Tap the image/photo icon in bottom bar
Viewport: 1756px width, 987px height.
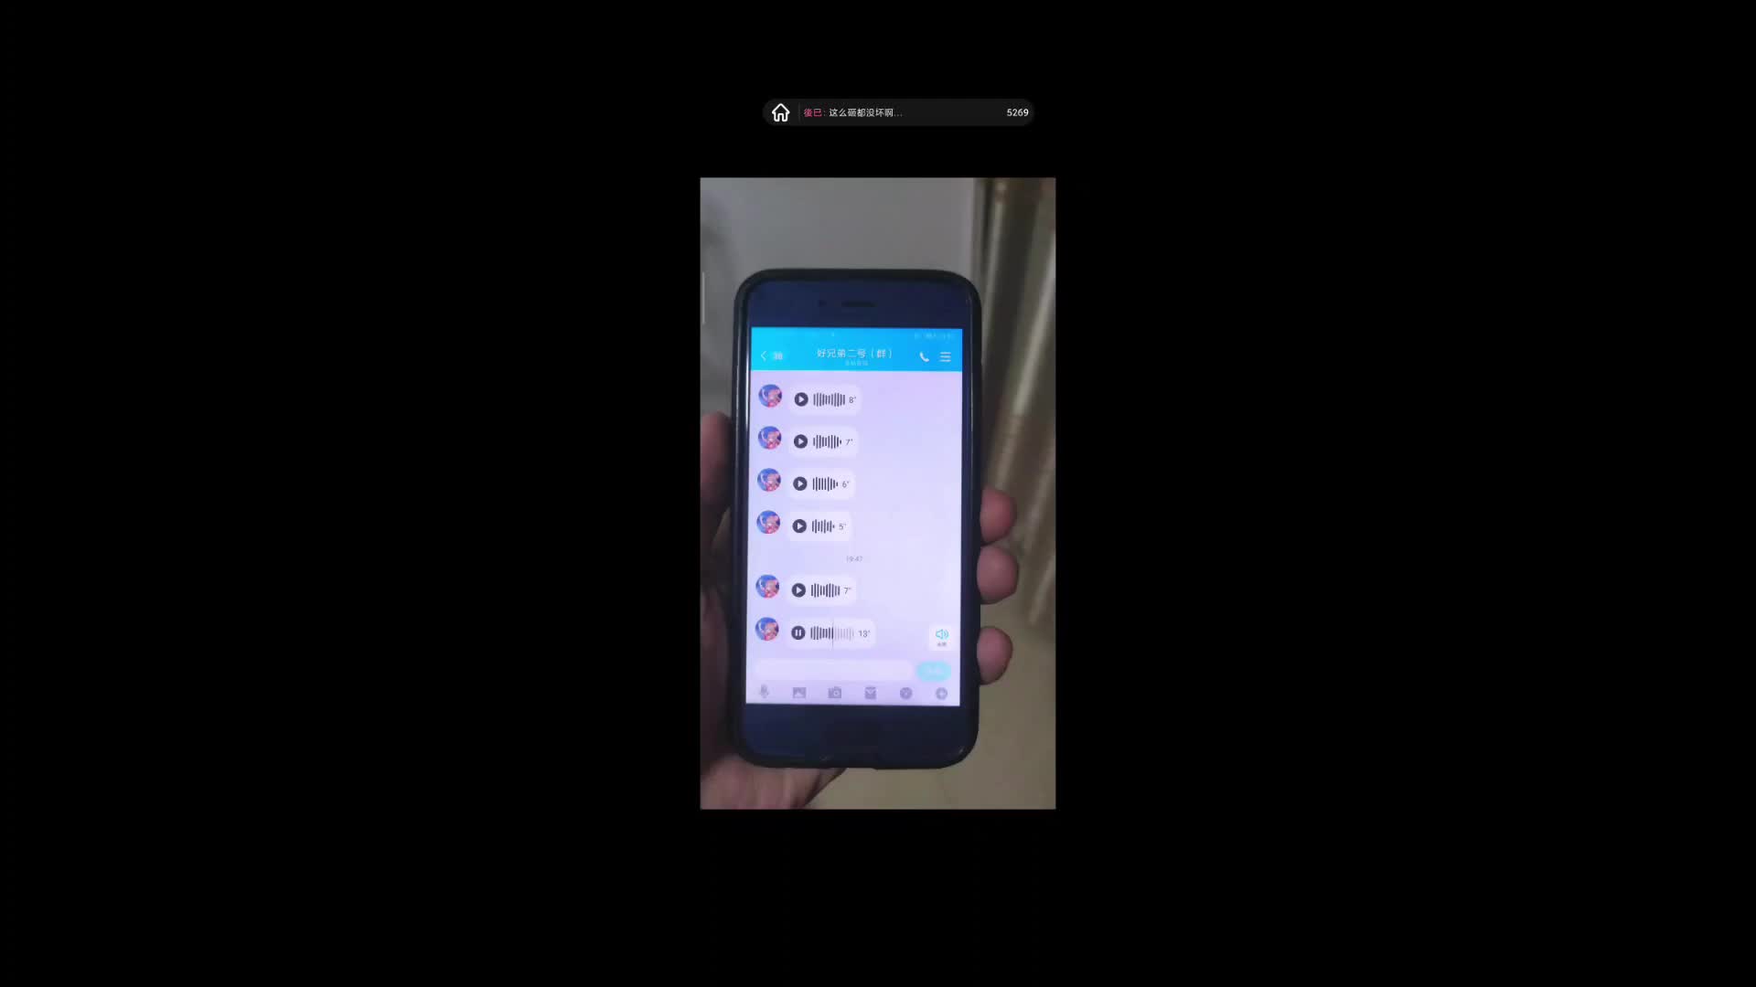(798, 693)
